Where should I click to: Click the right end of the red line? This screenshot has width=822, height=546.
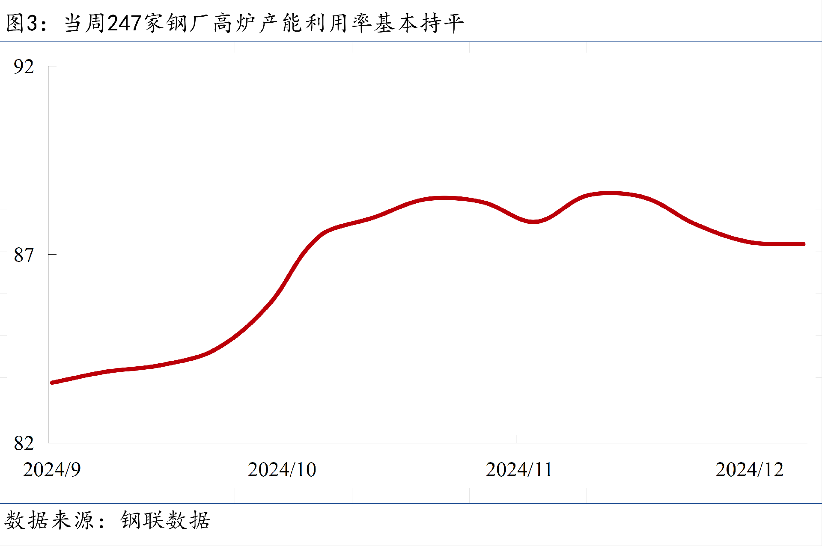[x=803, y=244]
